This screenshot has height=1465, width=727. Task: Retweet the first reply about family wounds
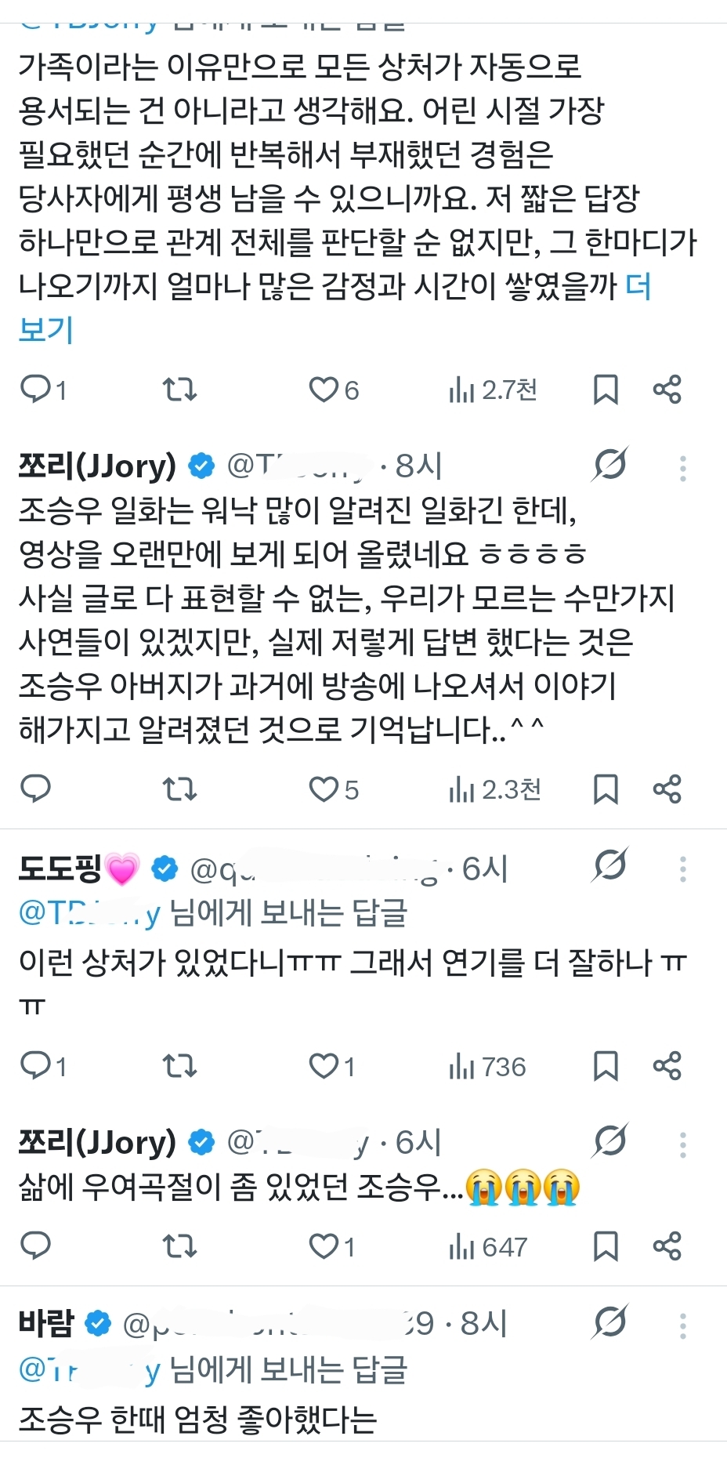pyautogui.click(x=179, y=390)
